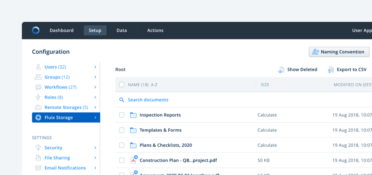The height and width of the screenshot is (175, 372).
Task: Click the Inspection Reports folder icon
Action: [x=133, y=115]
